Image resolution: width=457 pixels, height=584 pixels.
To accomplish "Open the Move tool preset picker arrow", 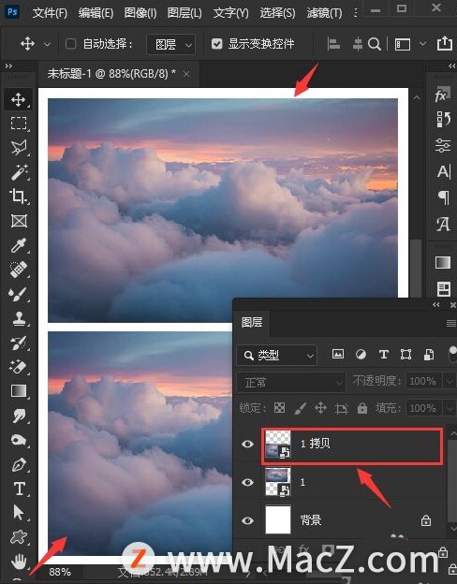I will coord(47,45).
